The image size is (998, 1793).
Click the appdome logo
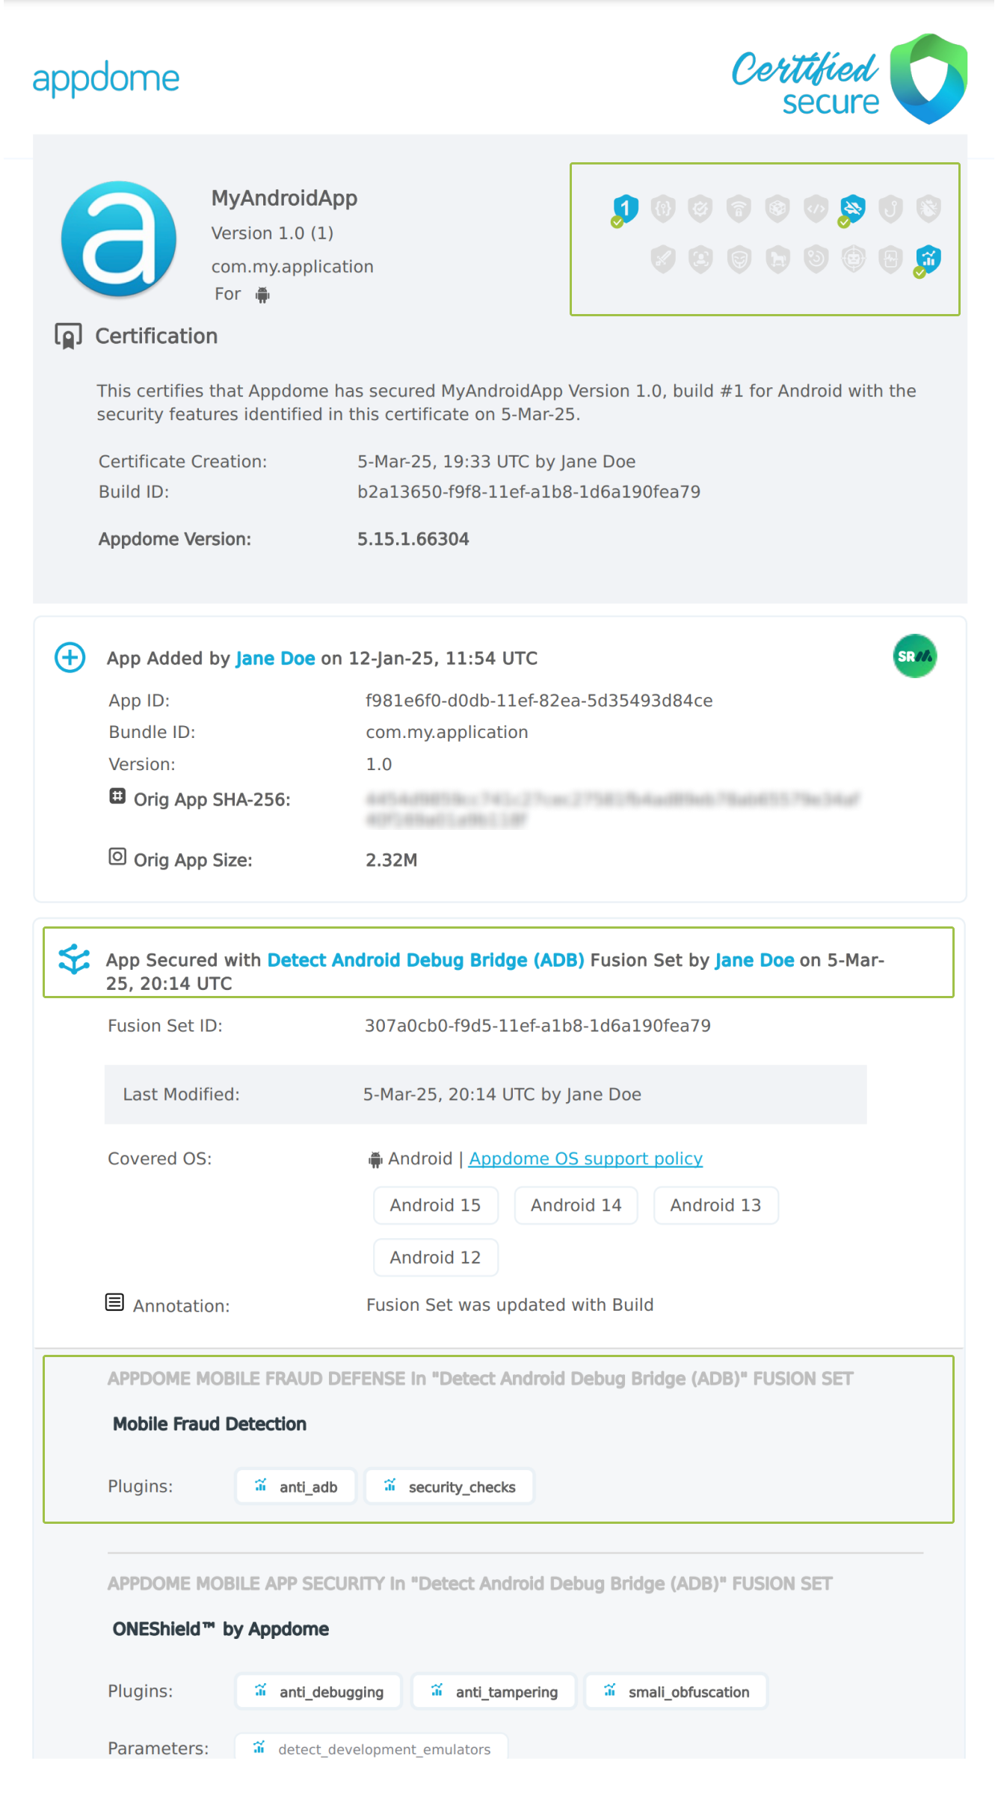[106, 79]
